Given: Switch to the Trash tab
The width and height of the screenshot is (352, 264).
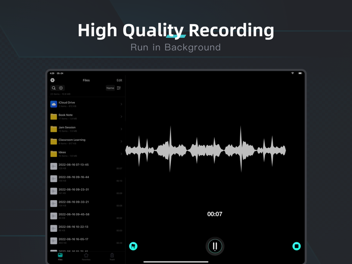Looking at the screenshot, I should point(112,256).
